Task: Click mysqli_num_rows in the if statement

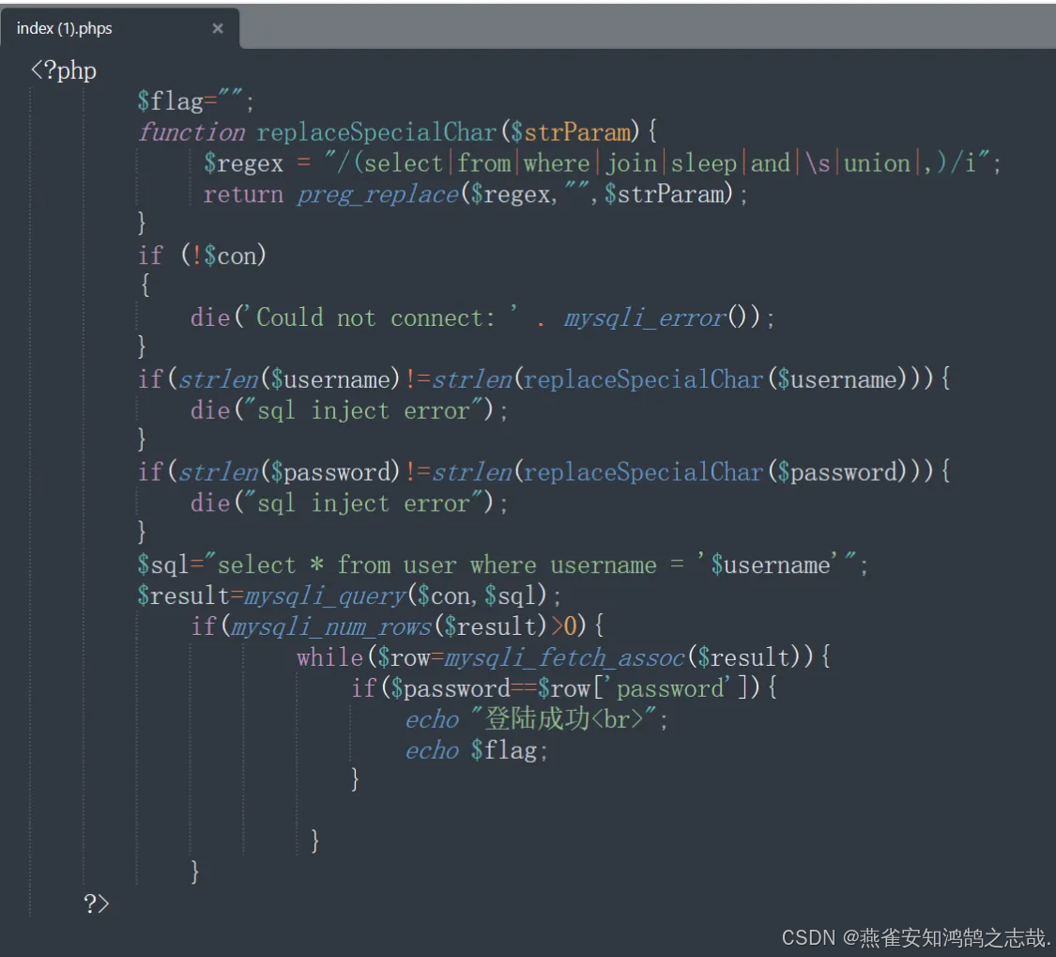Action: (330, 626)
